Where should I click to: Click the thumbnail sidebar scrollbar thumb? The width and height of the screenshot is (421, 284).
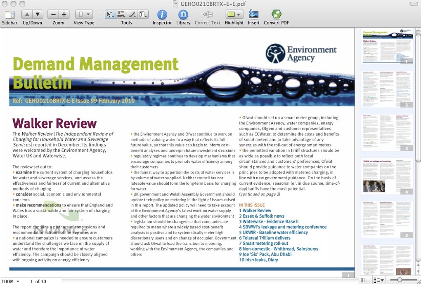click(418, 96)
